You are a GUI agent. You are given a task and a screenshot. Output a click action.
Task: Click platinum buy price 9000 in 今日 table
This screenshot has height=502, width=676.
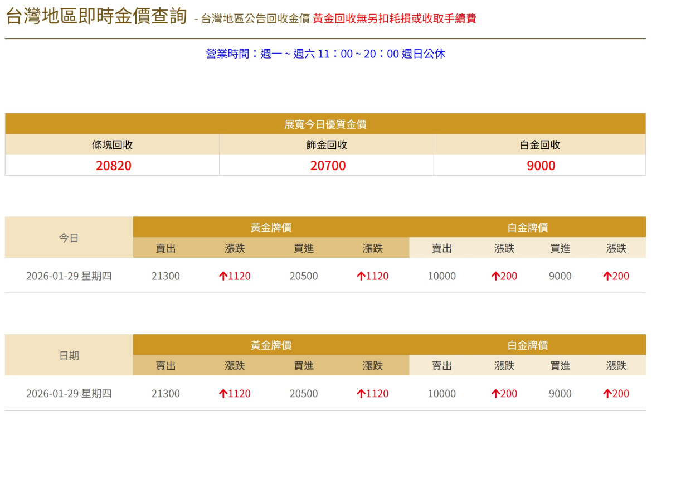coord(560,276)
